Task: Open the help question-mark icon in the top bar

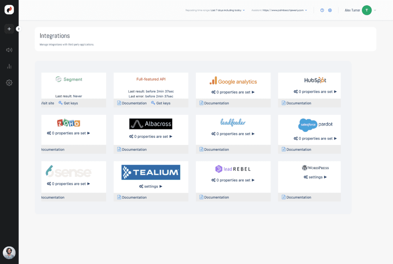Action: pos(322,10)
